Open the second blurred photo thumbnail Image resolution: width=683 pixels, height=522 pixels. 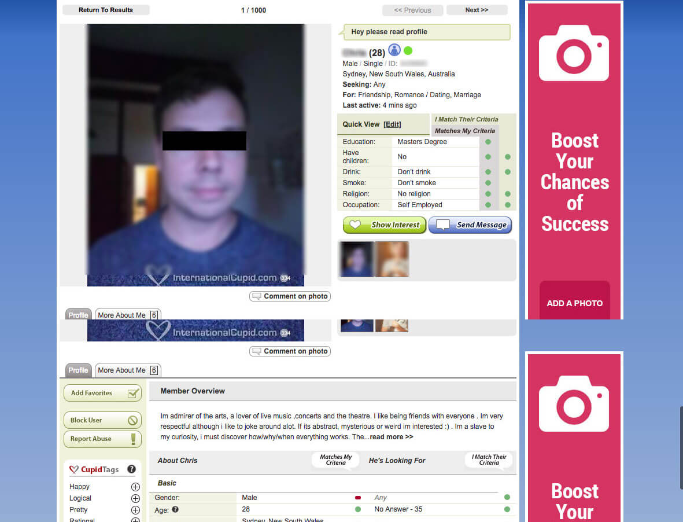point(392,259)
